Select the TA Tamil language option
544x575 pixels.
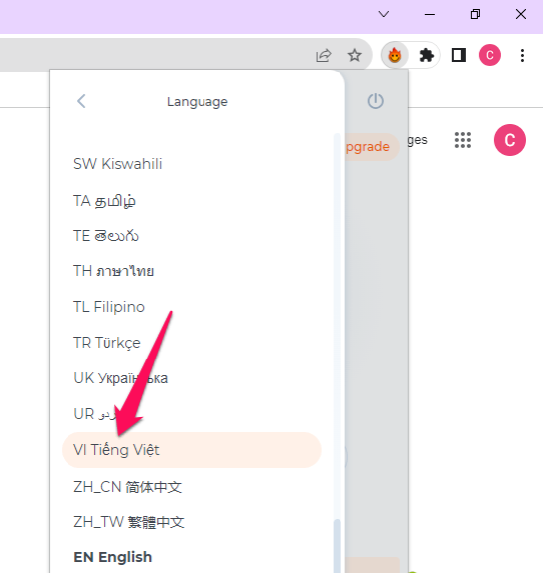tap(192, 201)
